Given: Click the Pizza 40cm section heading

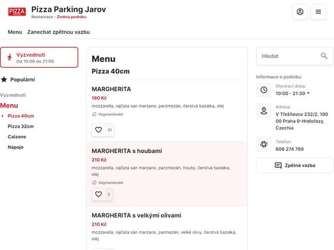Looking at the screenshot, I should (110, 72).
